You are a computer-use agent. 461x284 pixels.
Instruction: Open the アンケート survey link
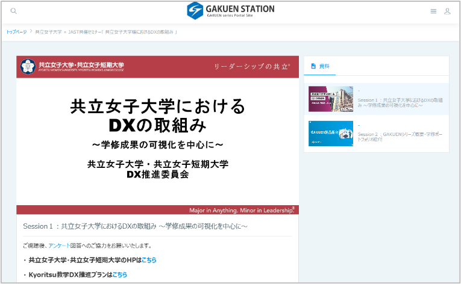[x=59, y=245]
